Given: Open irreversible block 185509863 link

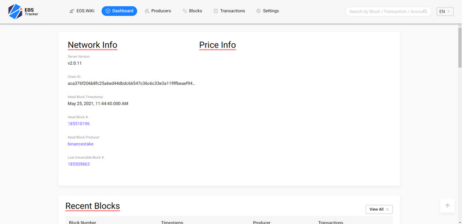Looking at the screenshot, I should click(x=79, y=164).
